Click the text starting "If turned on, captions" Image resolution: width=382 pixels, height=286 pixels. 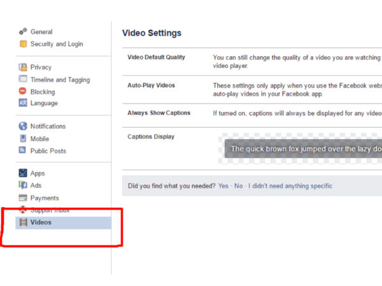[x=297, y=113]
